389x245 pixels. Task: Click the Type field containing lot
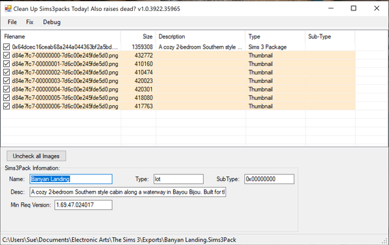pos(178,179)
